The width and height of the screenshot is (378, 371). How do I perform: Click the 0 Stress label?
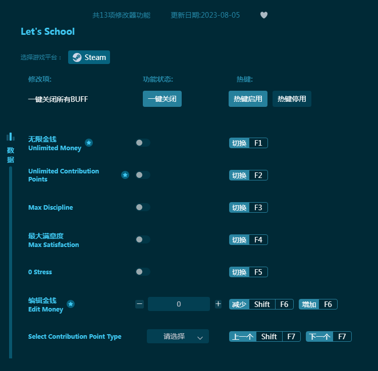tap(40, 272)
